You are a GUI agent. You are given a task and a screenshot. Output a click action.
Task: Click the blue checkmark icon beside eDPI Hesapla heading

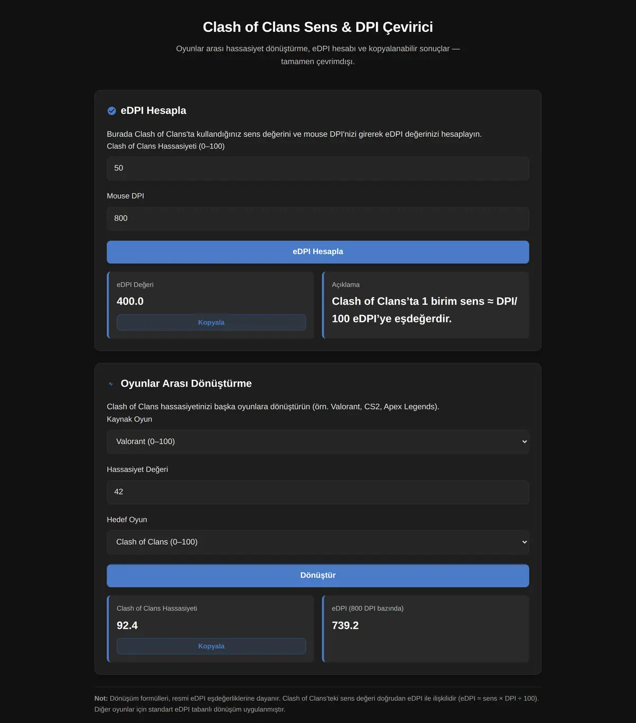click(x=112, y=111)
